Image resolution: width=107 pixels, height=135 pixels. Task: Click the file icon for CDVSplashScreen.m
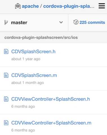click(6, 75)
